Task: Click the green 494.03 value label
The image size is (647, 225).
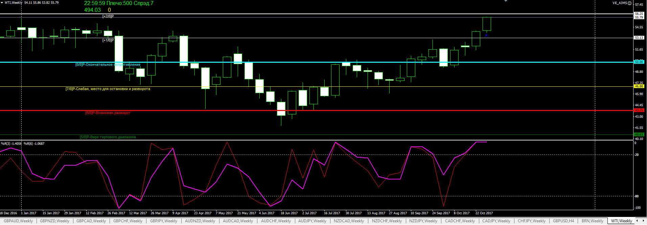Action: point(92,10)
